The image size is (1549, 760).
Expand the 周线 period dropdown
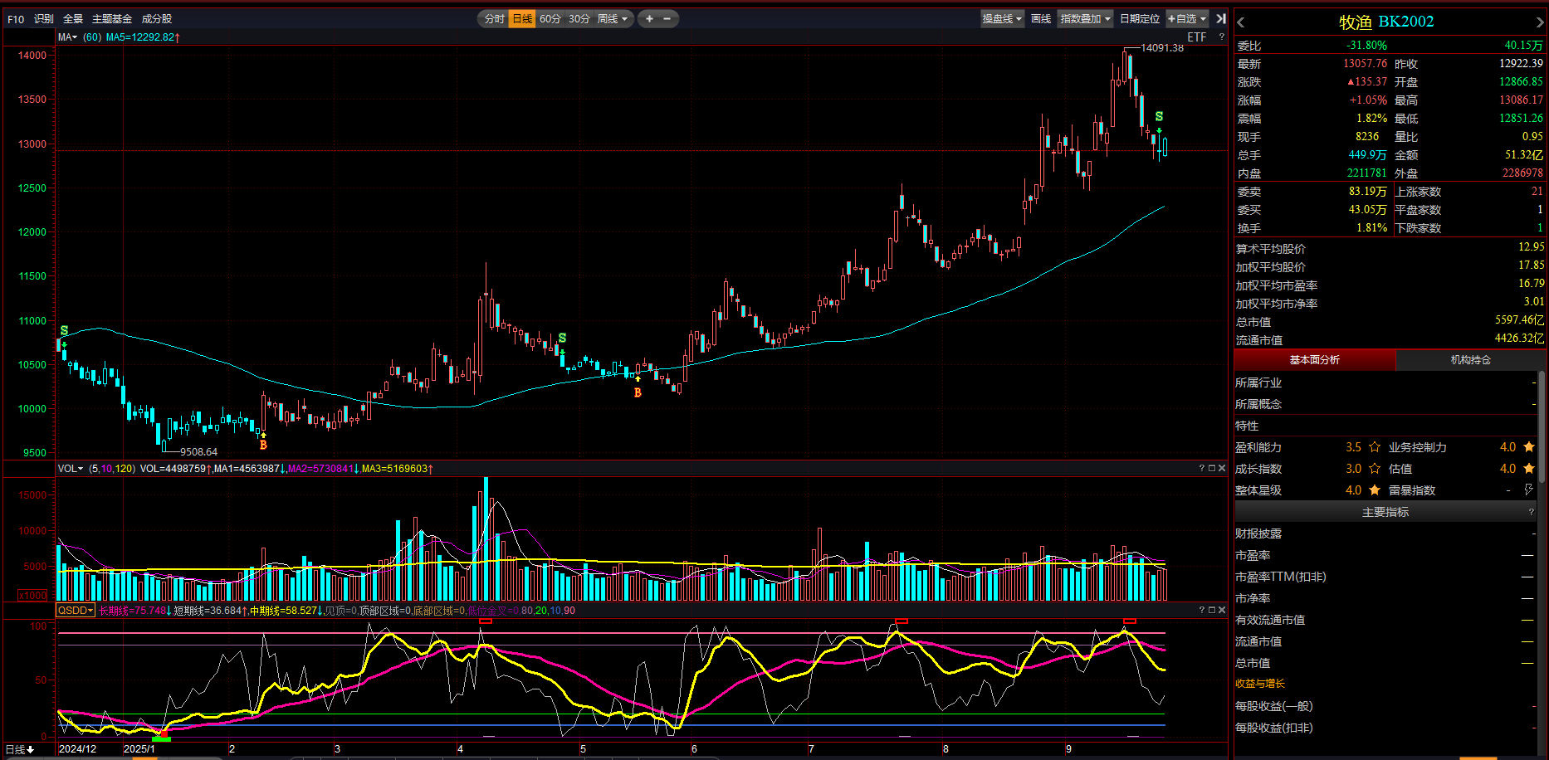pyautogui.click(x=613, y=18)
